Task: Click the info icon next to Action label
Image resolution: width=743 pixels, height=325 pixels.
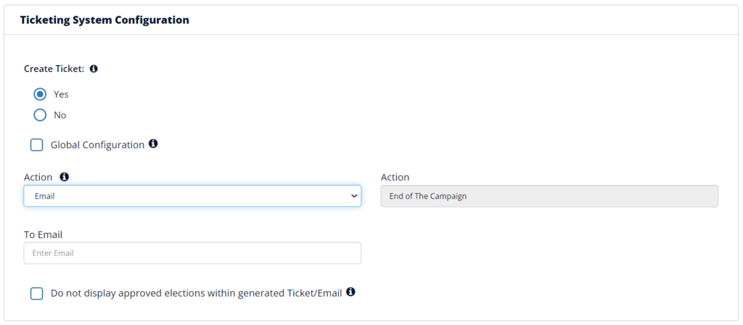Action: (65, 177)
